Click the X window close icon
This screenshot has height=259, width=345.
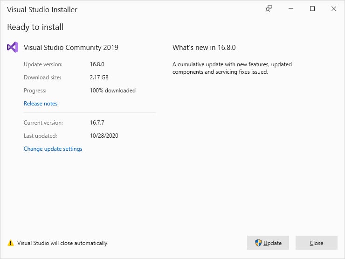coord(333,9)
